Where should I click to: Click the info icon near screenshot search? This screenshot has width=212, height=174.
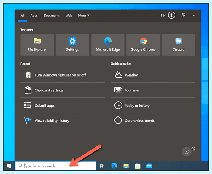coord(193,149)
